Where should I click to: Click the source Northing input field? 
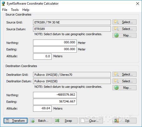(55, 43)
